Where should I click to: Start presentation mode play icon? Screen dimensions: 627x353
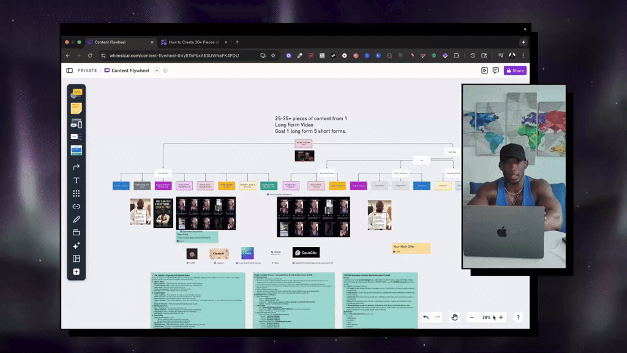pos(484,70)
